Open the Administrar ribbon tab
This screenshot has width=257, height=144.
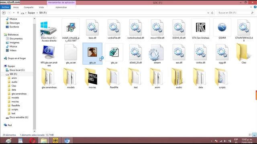click(x=61, y=7)
